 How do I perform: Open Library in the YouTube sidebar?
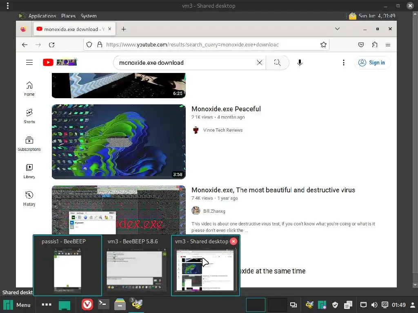coord(29,171)
